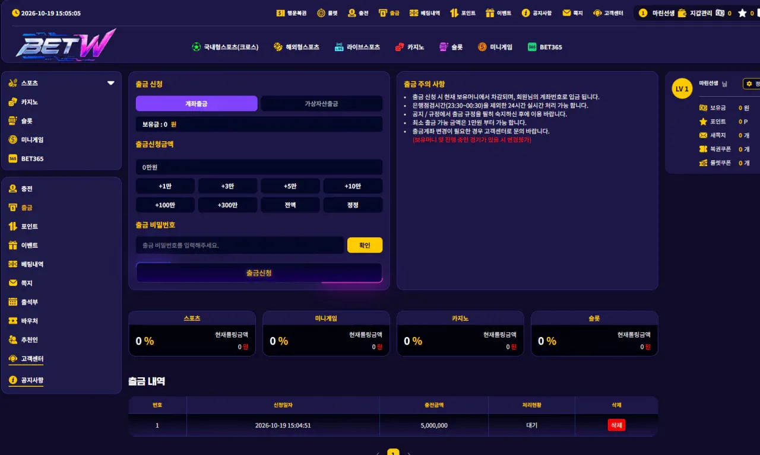Open BET365 in the main navigation bar
Screen dimensions: 760x455
(x=544, y=47)
